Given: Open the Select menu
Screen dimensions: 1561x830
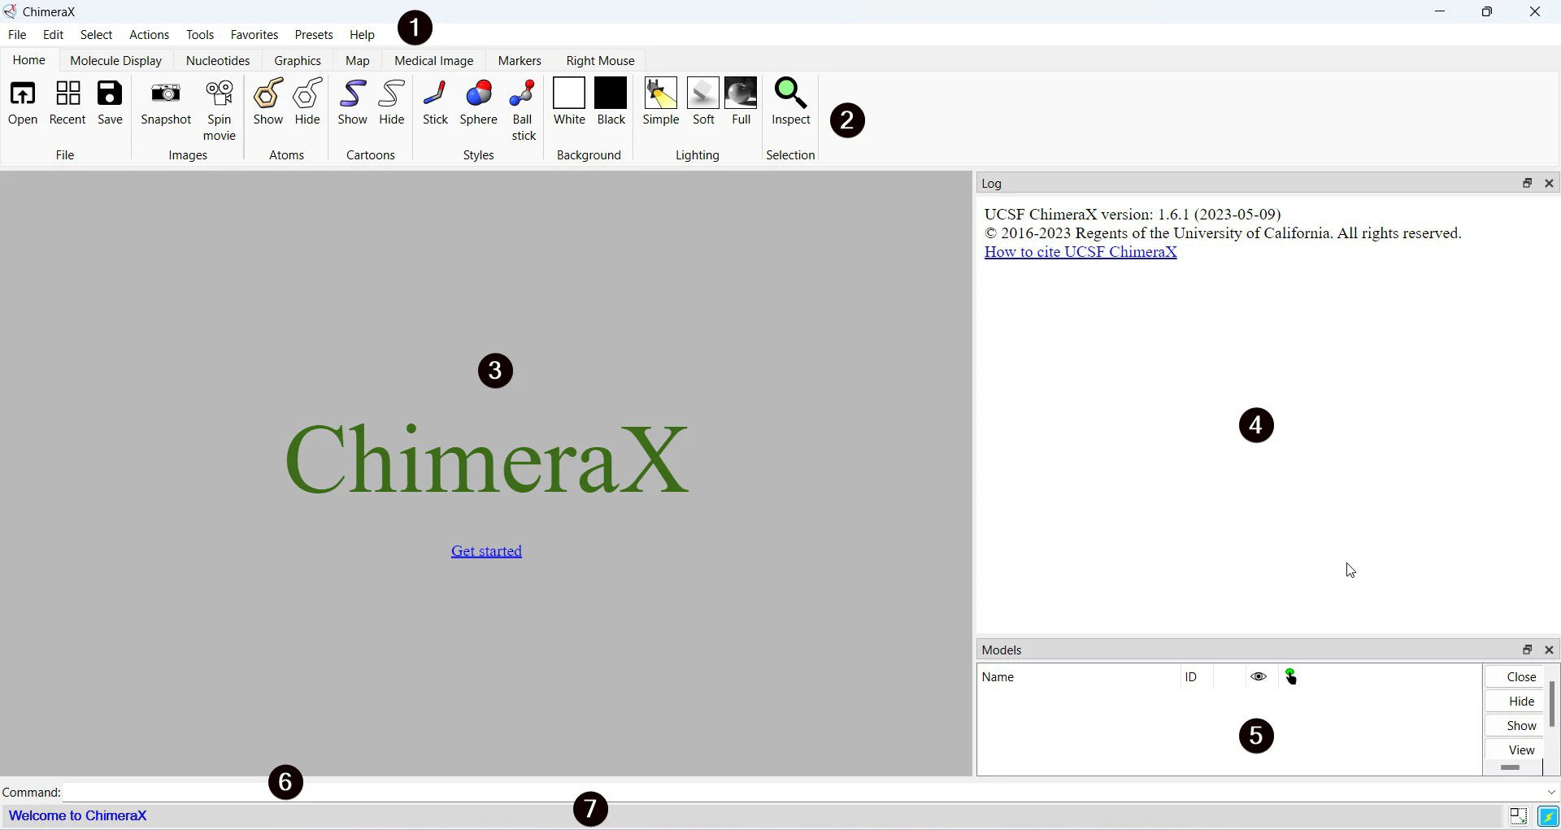Looking at the screenshot, I should tap(96, 35).
